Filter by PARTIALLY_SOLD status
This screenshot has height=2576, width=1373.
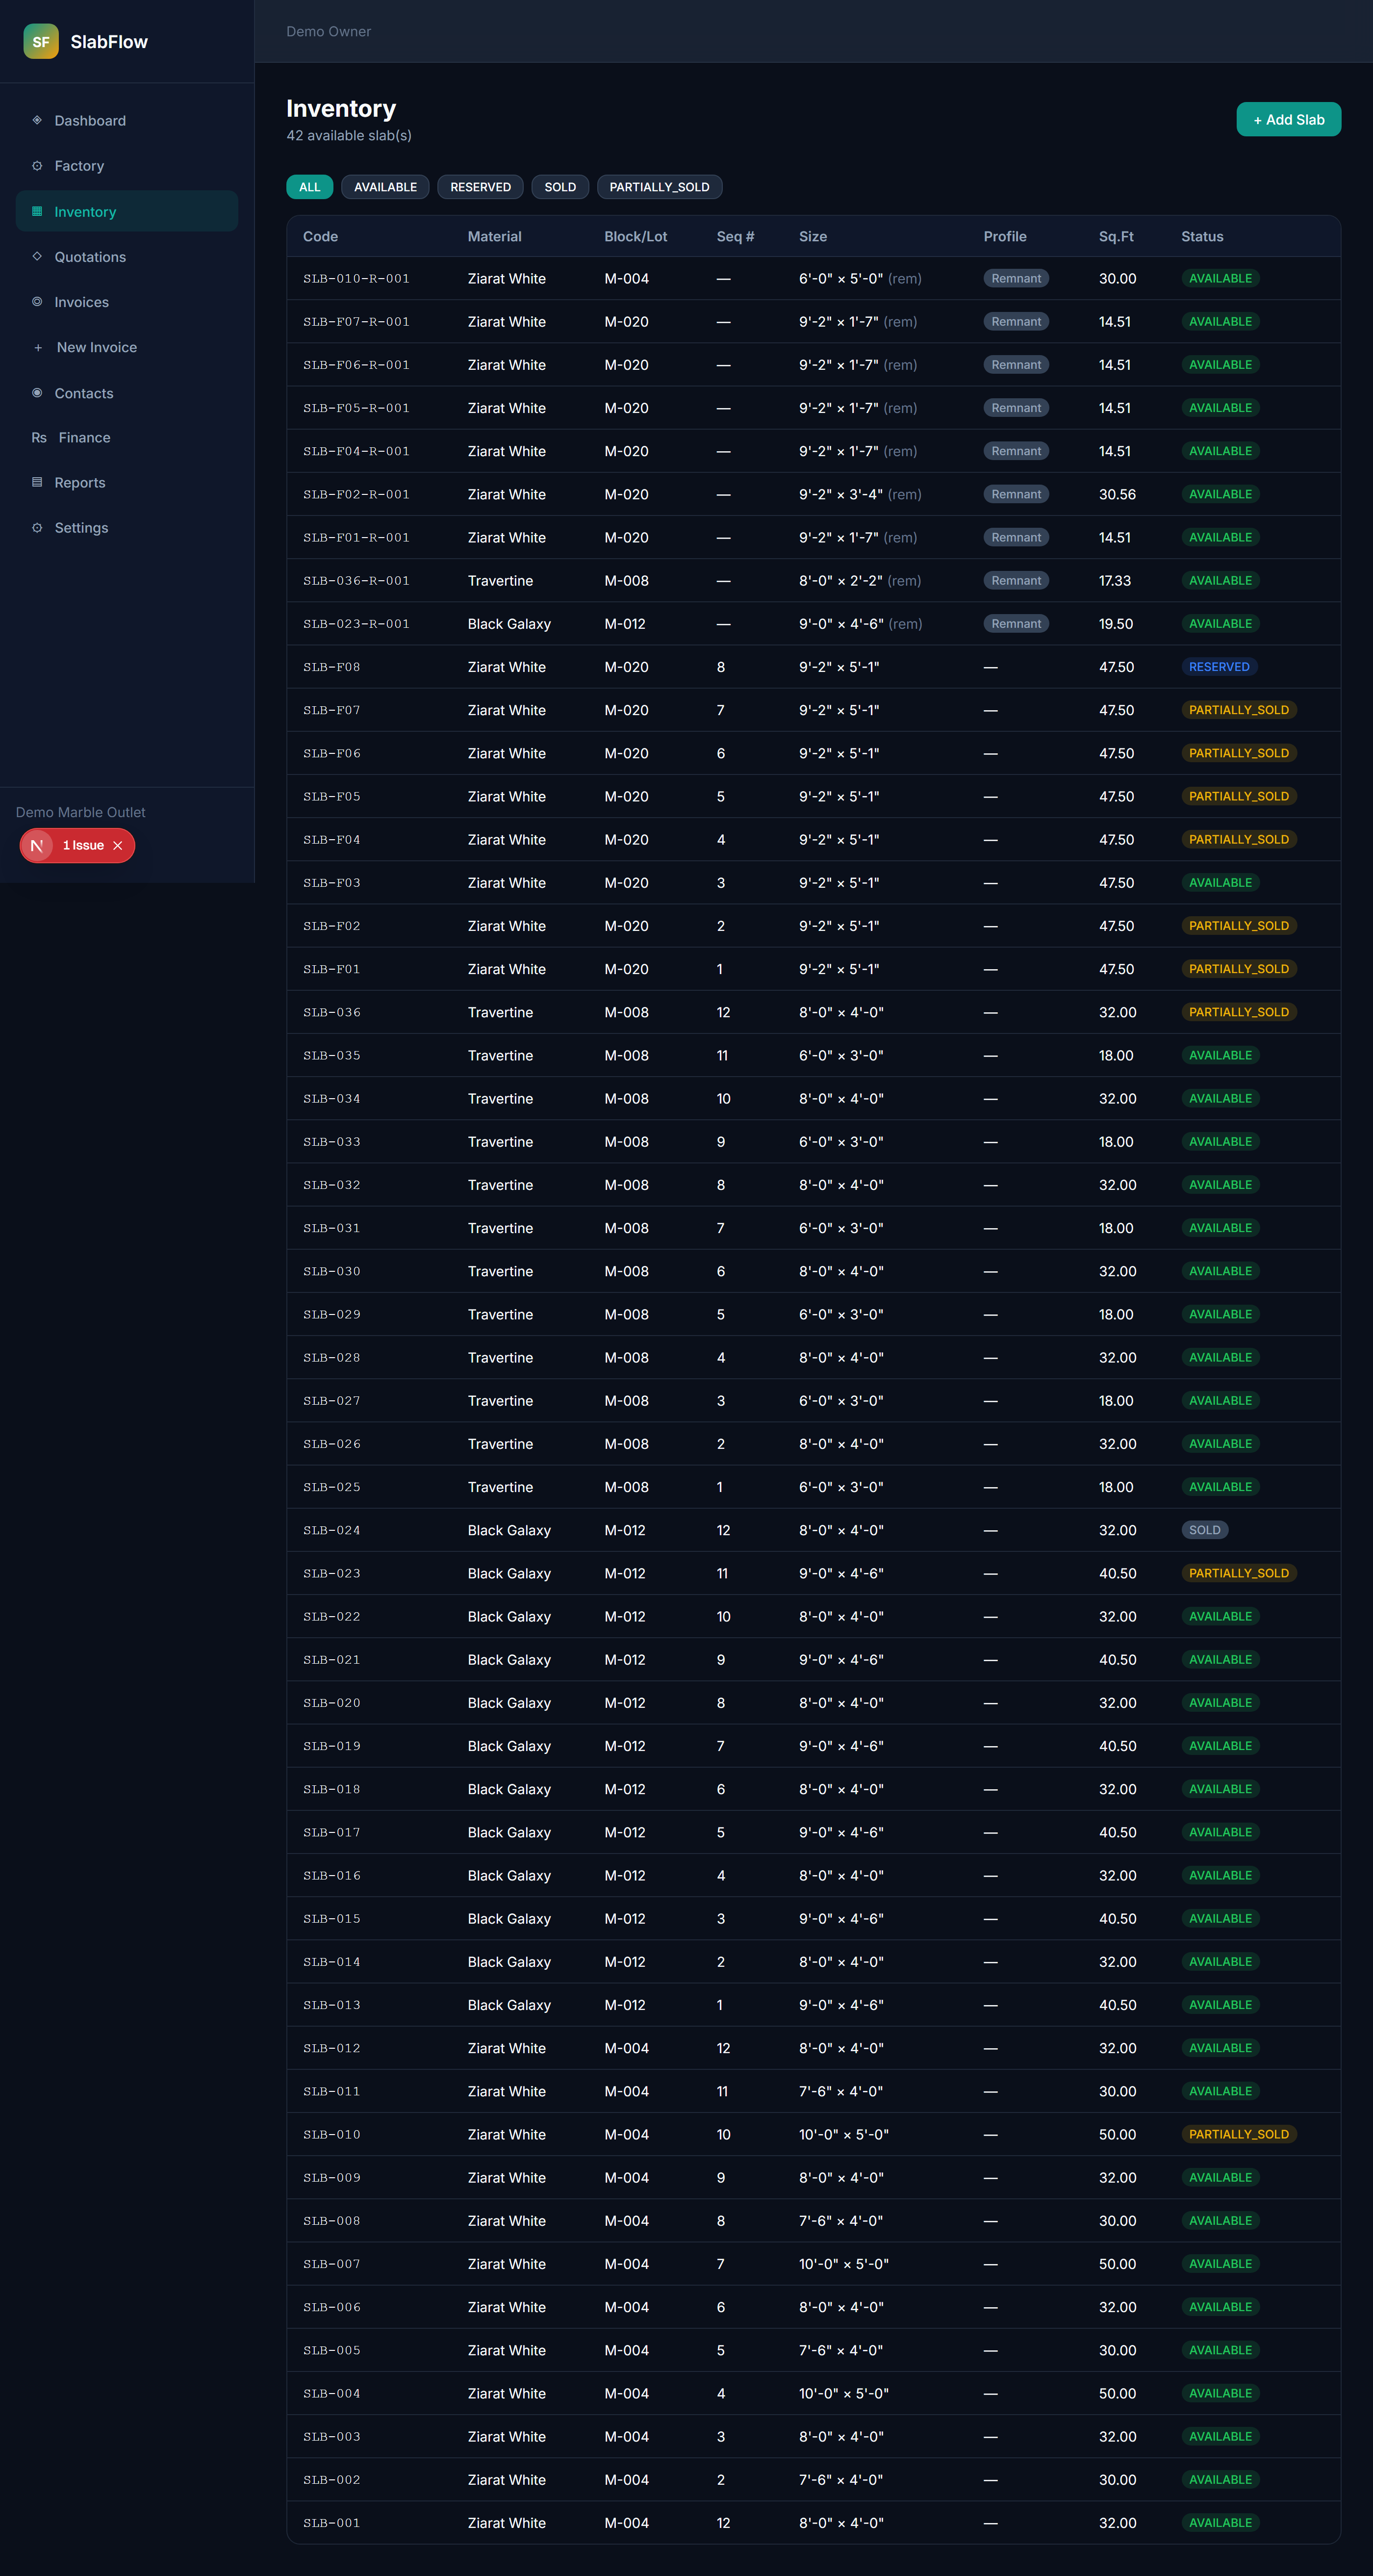659,187
